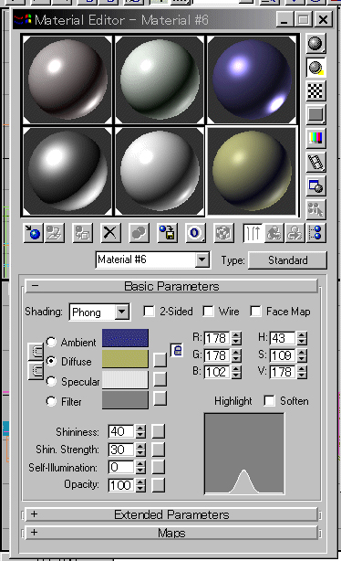Image resolution: width=341 pixels, height=561 pixels.
Task: Click the Select by Material icon
Action: coord(315,209)
